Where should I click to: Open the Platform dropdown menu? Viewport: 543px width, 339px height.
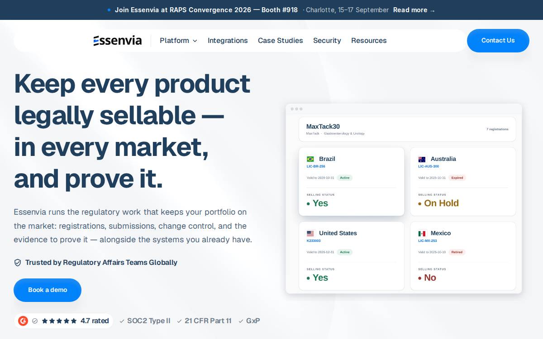pos(178,41)
